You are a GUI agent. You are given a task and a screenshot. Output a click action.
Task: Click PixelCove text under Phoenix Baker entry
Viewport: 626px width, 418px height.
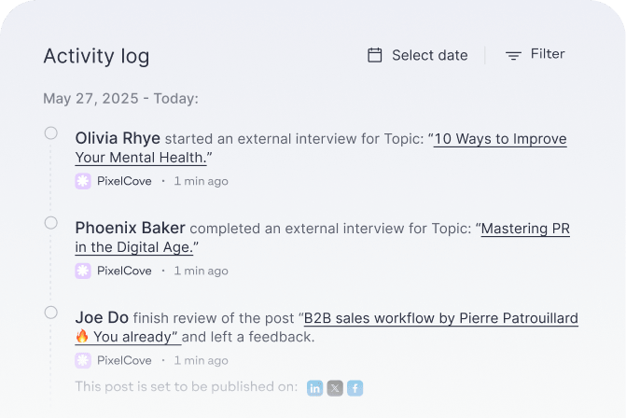click(124, 272)
